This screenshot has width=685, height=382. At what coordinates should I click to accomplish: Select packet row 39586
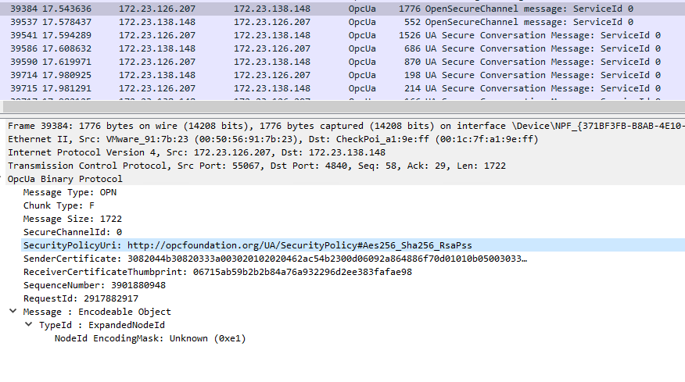tap(313, 48)
